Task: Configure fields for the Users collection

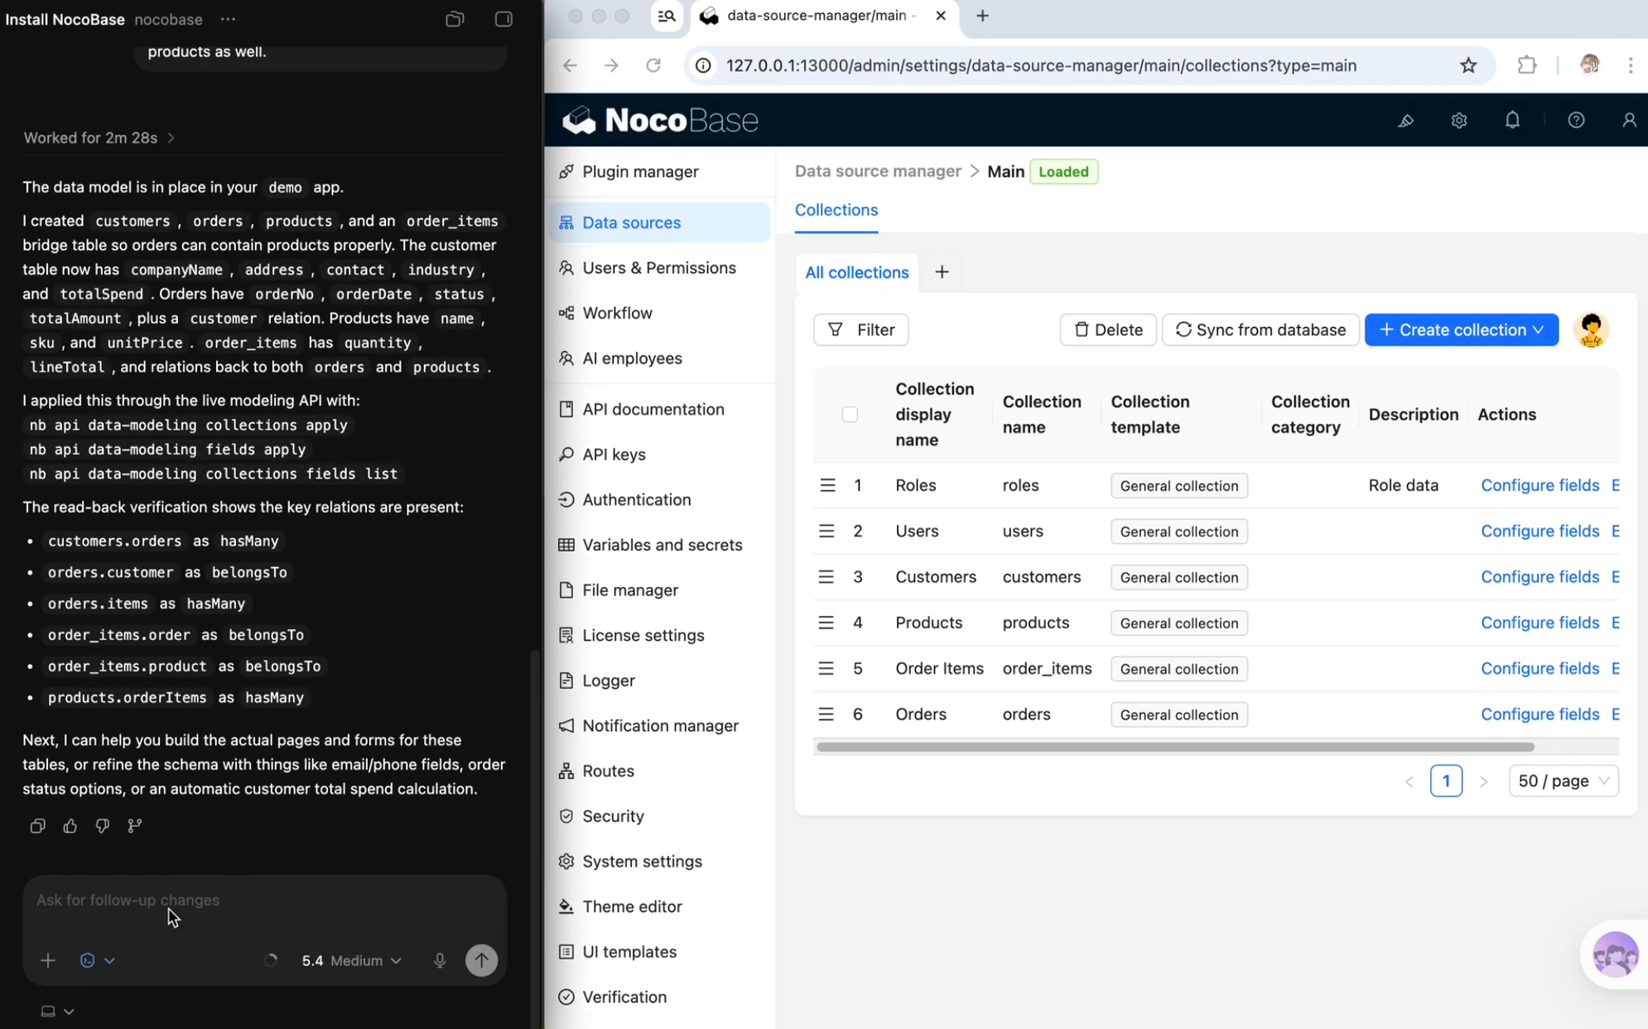Action: pyautogui.click(x=1540, y=531)
